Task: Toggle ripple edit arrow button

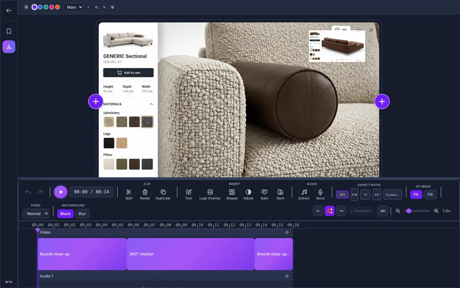Action: tap(341, 211)
